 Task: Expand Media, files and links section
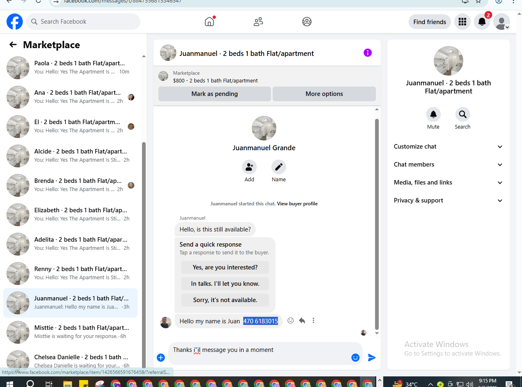pyautogui.click(x=448, y=182)
